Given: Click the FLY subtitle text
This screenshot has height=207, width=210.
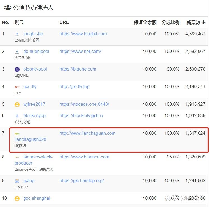Looking at the screenshot, I should pos(18,93).
